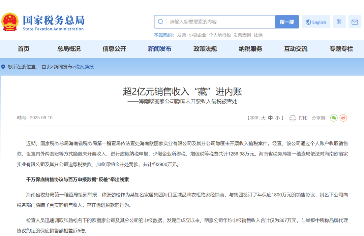
Task: Share the article via the Weibo icon
Action: 343,118
